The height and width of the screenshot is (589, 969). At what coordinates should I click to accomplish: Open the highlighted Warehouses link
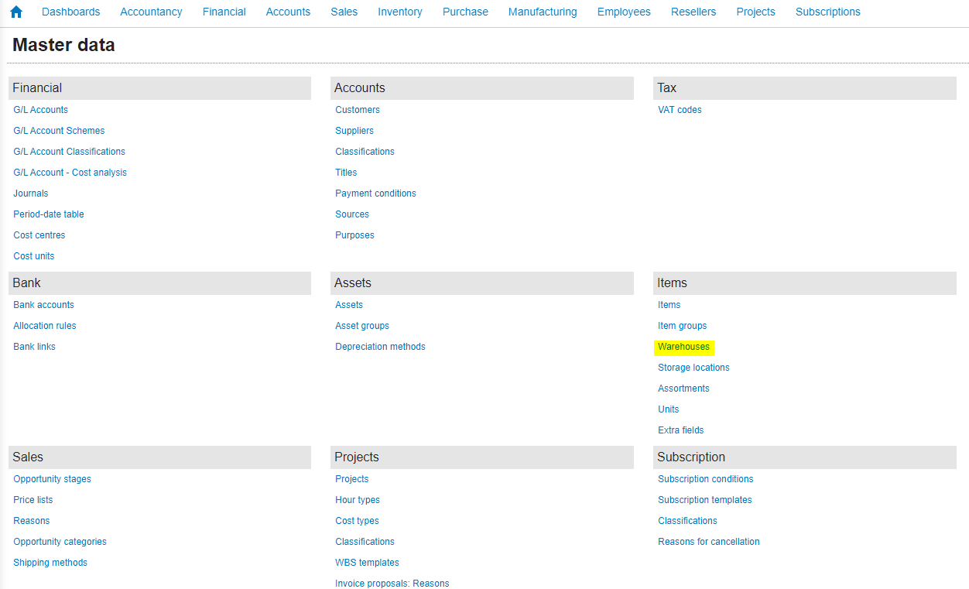[x=683, y=347]
